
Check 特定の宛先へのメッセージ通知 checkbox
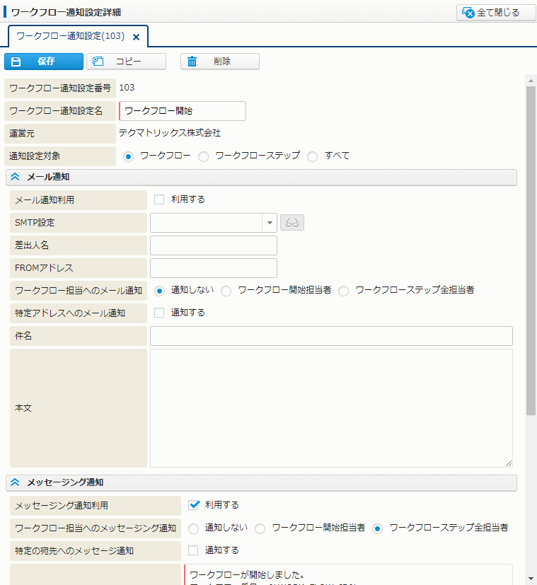[193, 550]
